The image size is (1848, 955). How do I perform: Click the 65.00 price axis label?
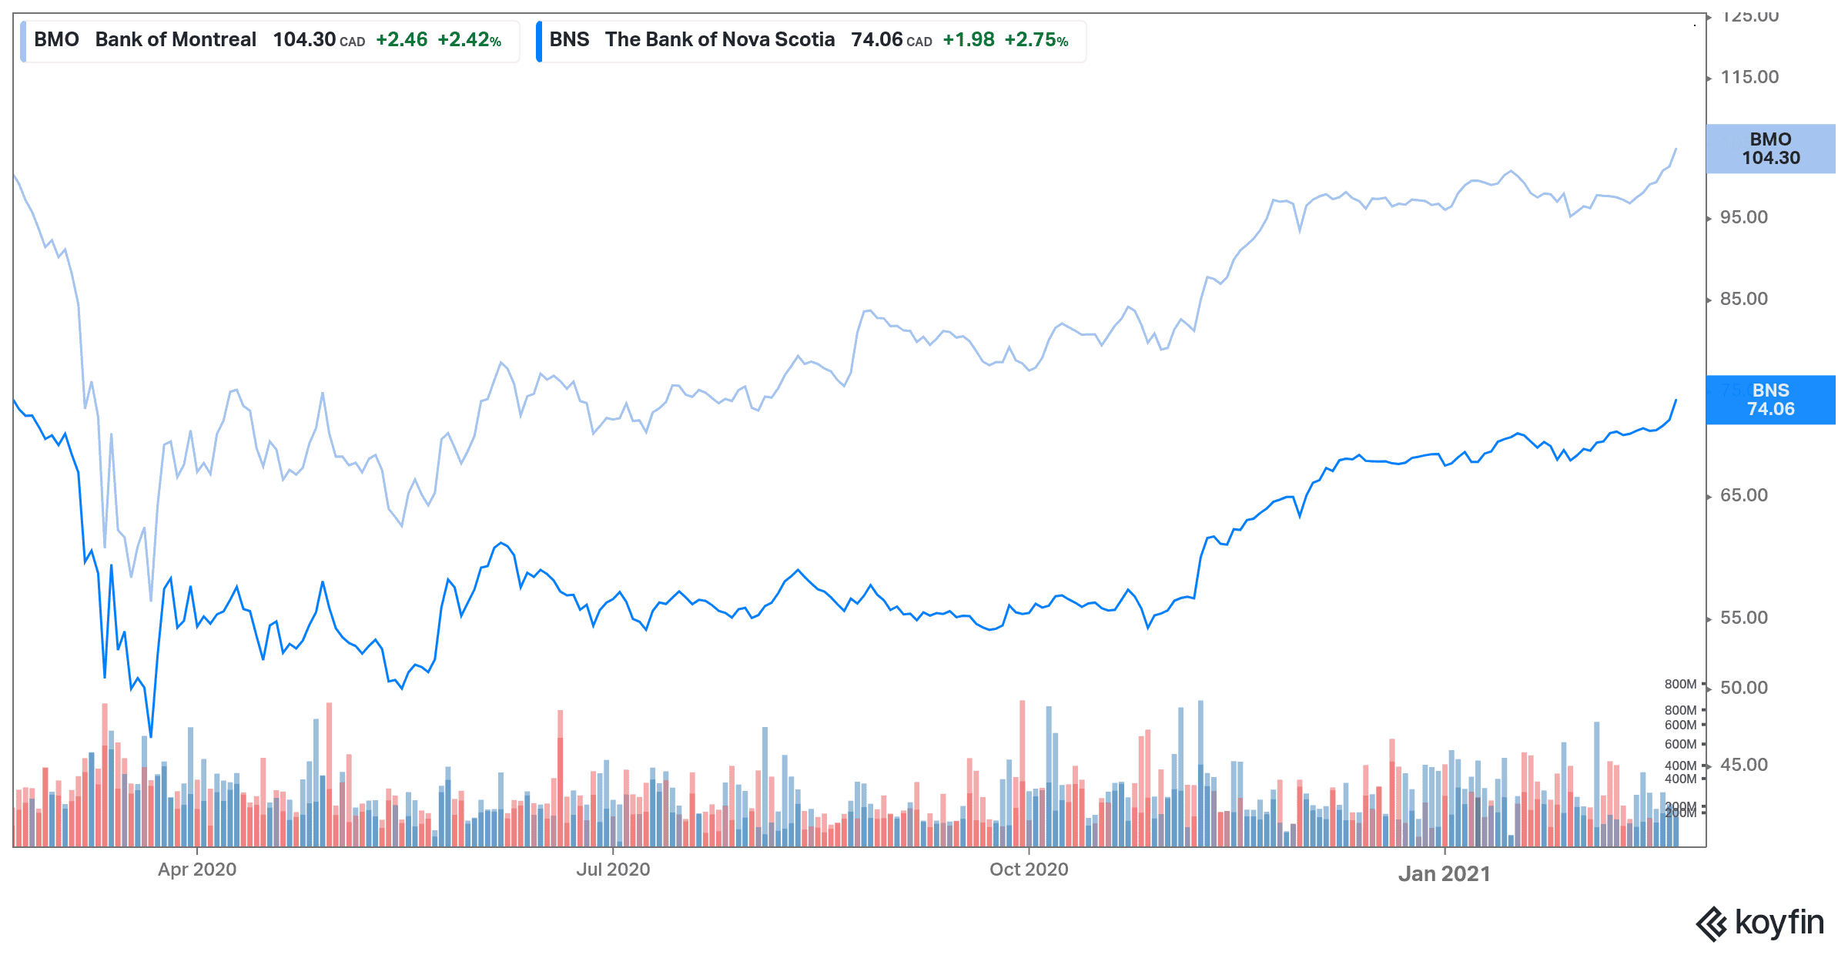coord(1744,495)
